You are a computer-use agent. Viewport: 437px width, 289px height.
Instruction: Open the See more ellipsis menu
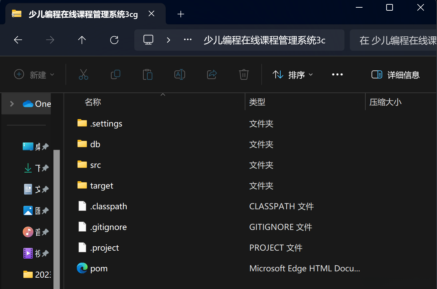point(337,74)
